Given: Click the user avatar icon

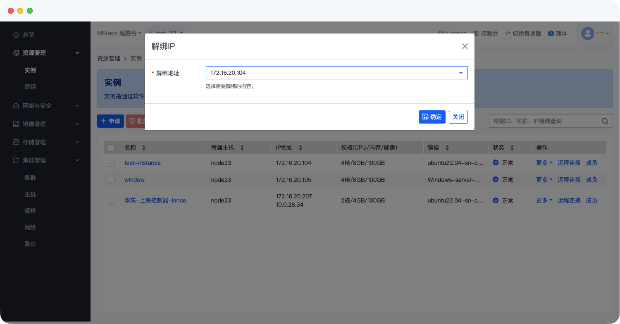Looking at the screenshot, I should point(587,33).
